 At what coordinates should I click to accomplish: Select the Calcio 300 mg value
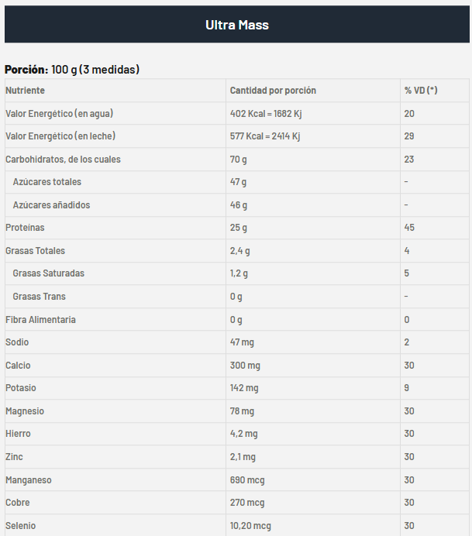(x=244, y=366)
